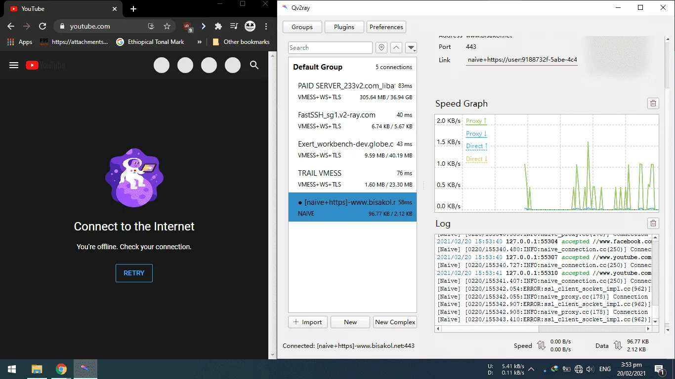The width and height of the screenshot is (675, 379).
Task: Open YouTube's hamburger guide menu
Action: click(14, 65)
